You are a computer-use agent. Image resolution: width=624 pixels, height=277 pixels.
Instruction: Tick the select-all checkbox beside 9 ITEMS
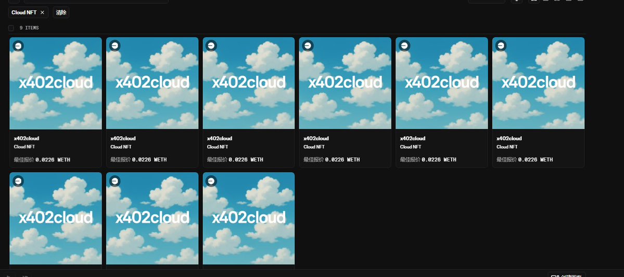click(11, 28)
